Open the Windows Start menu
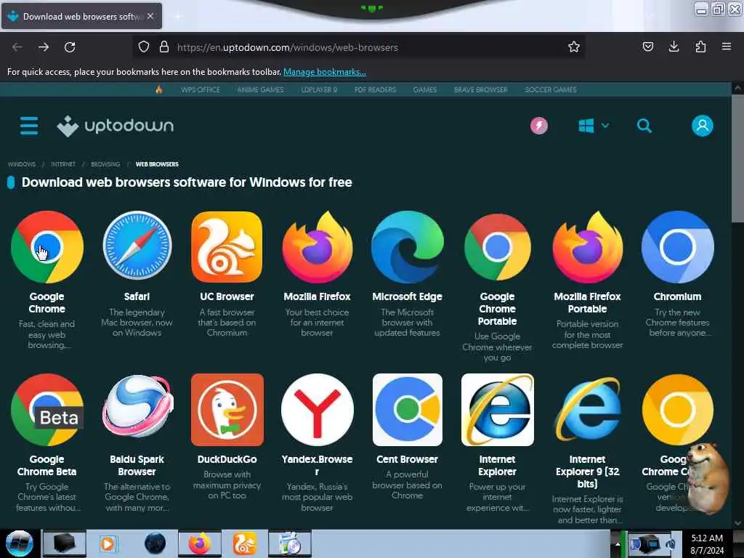744x558 pixels. 19,543
